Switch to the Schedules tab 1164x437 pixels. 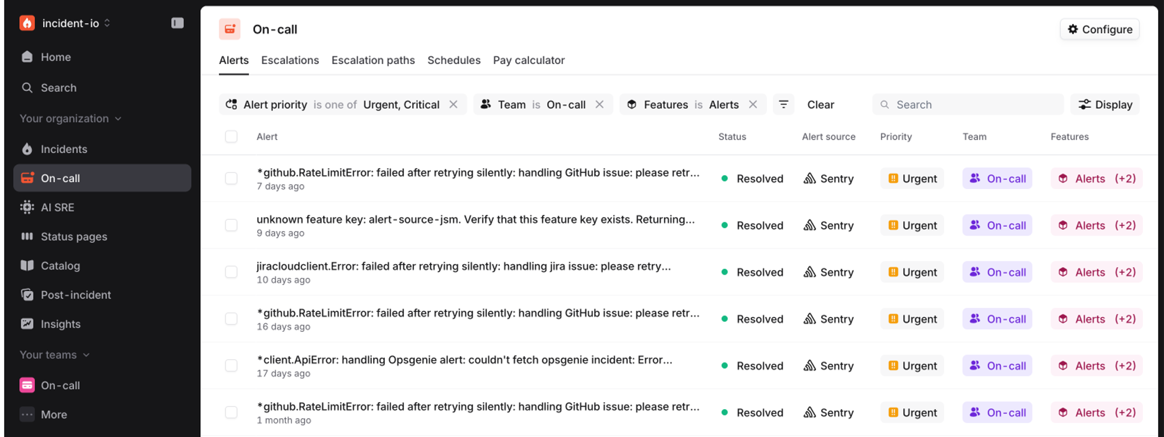pyautogui.click(x=454, y=60)
